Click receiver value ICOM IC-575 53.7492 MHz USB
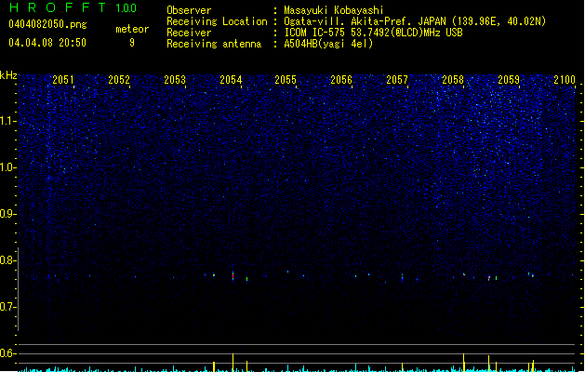This screenshot has height=372, width=585. (374, 33)
